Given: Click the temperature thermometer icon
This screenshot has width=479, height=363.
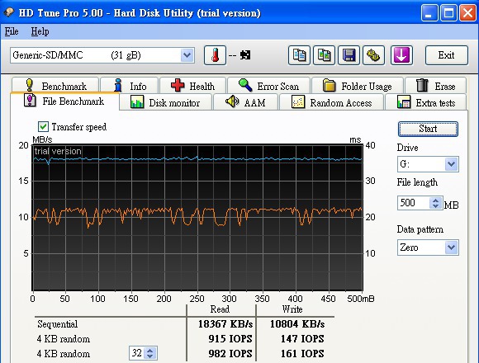Looking at the screenshot, I should click(215, 55).
